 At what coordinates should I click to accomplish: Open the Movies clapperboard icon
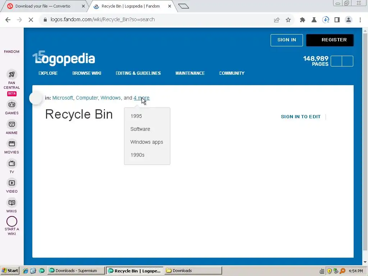12,144
